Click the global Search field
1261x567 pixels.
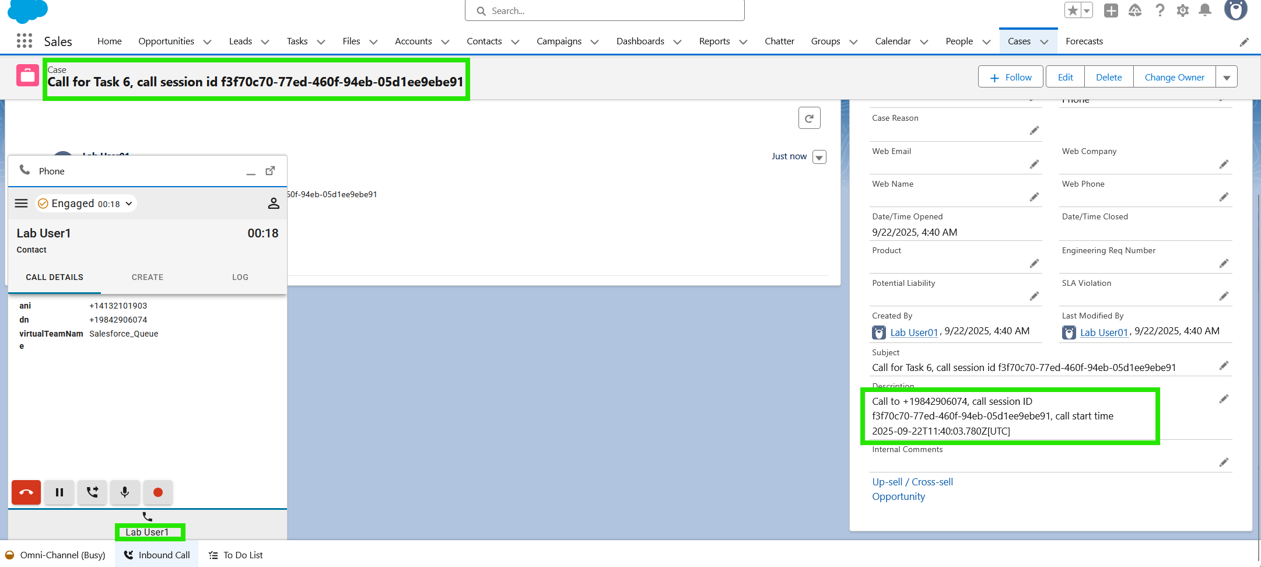pyautogui.click(x=605, y=10)
